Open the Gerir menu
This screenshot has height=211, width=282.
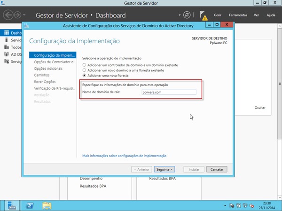coord(218,15)
